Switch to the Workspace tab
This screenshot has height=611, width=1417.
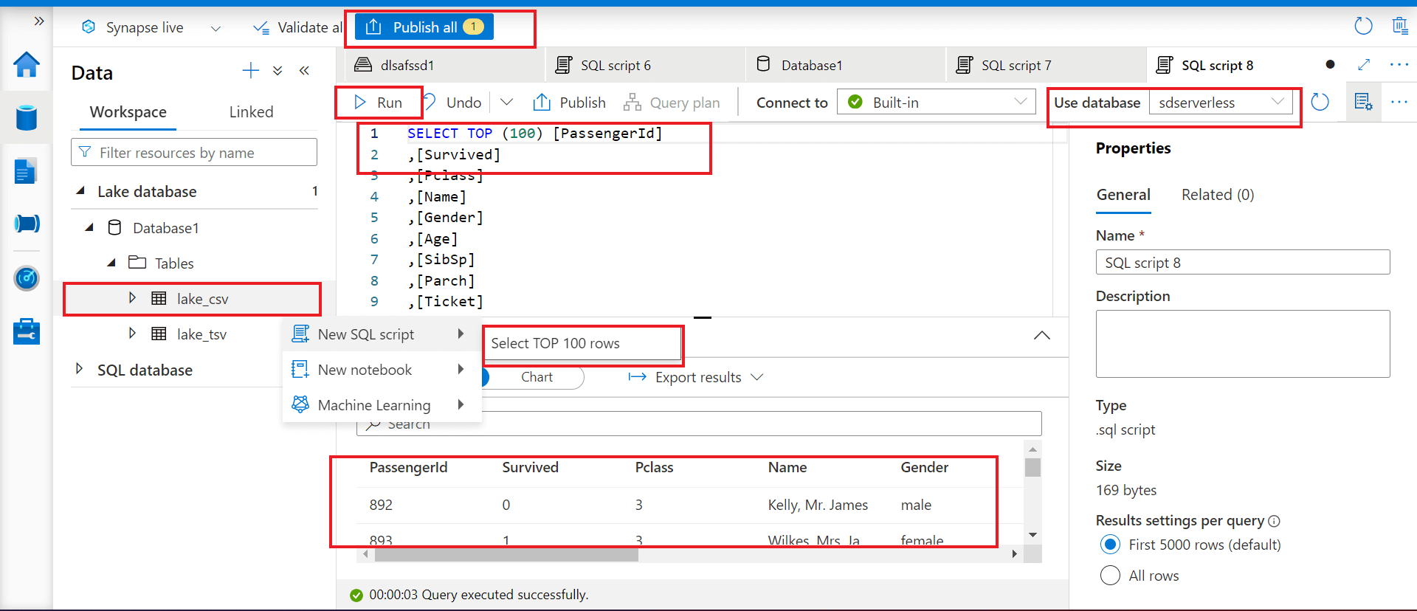pyautogui.click(x=128, y=112)
